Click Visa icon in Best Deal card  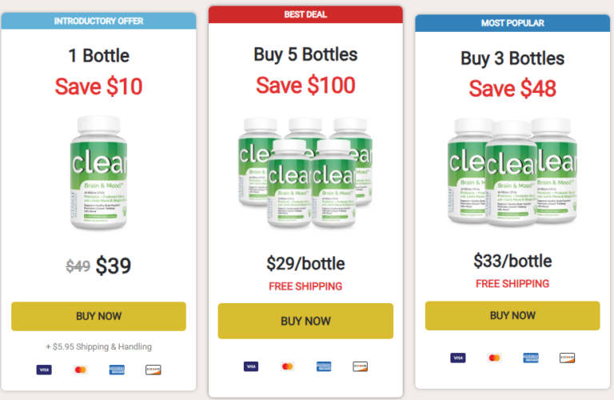tap(251, 366)
